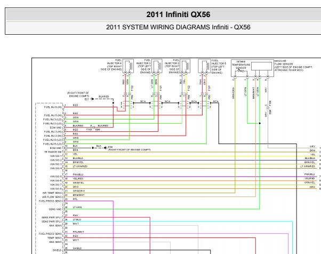
Task: Click the "SENS GND" terminal label
Action: pos(55,209)
